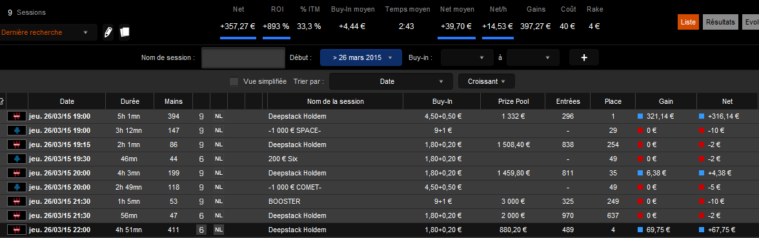759x238 pixels.
Task: Switch to the Résultats tab
Action: (x=720, y=22)
